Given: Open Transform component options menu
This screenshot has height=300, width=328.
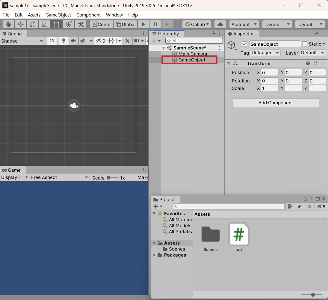Looking at the screenshot, I should [x=323, y=63].
